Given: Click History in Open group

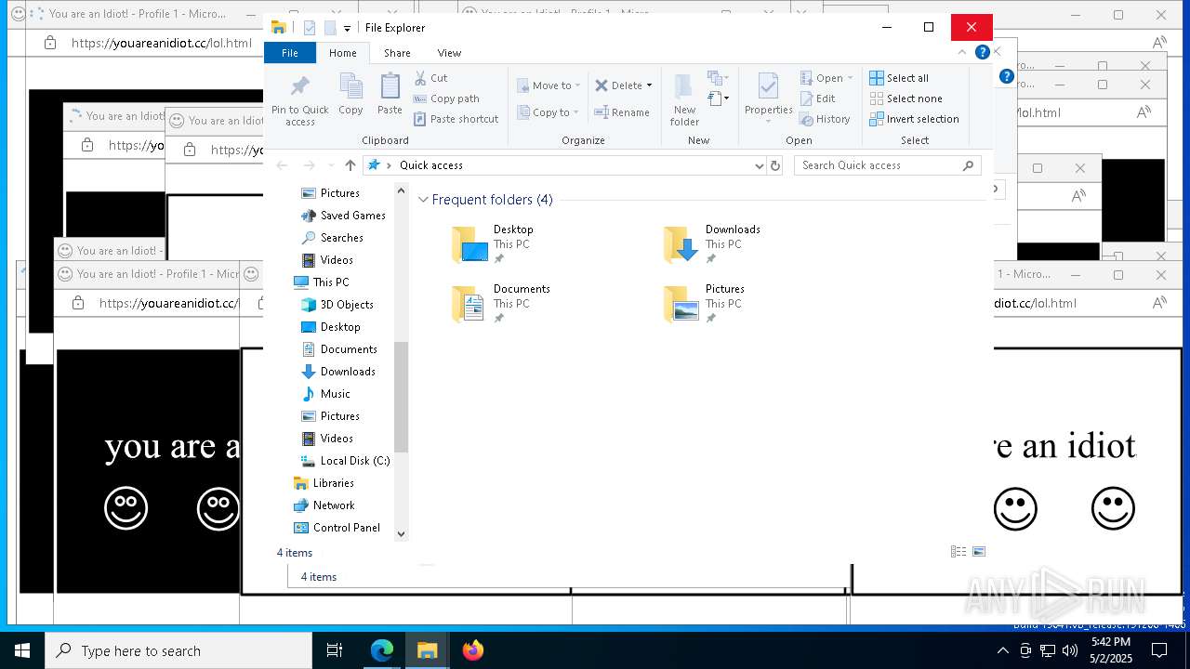Looking at the screenshot, I should pos(825,119).
